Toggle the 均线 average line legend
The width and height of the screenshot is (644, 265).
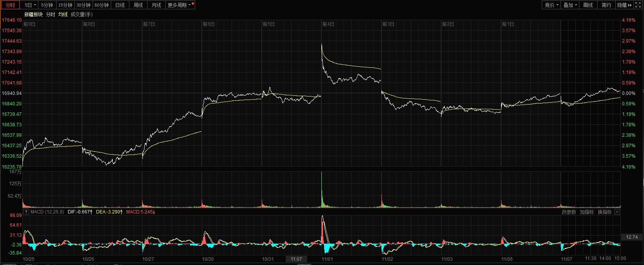point(63,14)
